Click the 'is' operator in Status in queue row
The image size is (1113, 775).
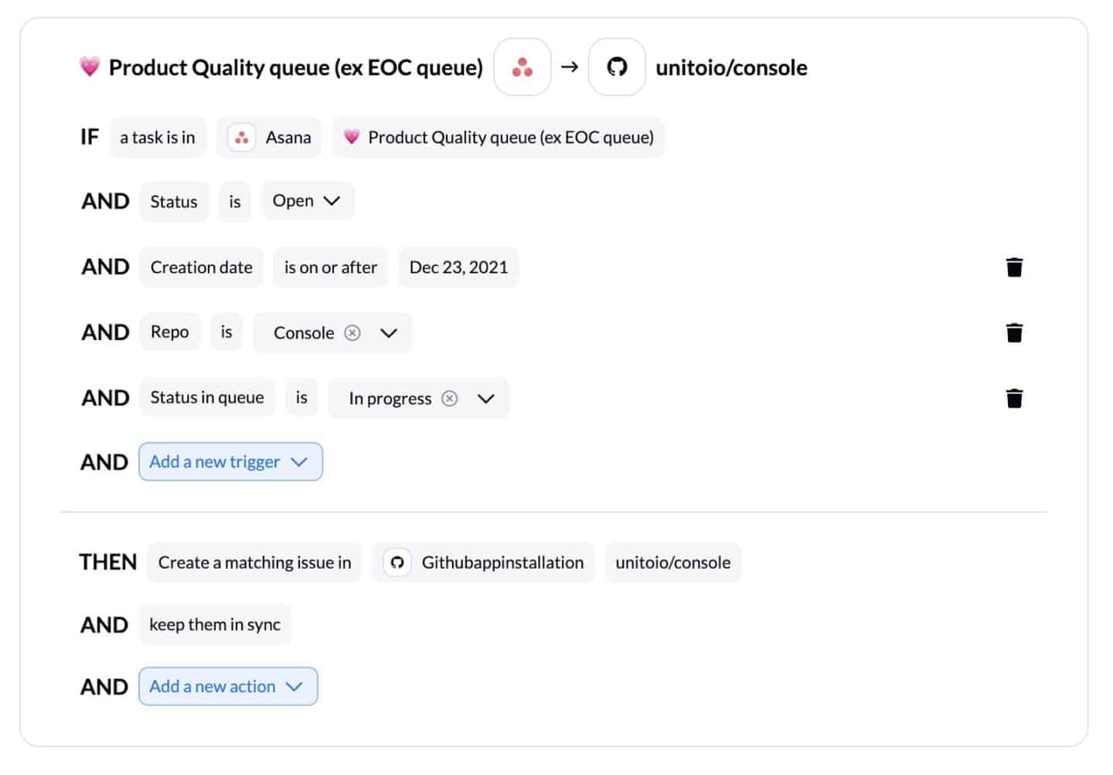coord(301,398)
